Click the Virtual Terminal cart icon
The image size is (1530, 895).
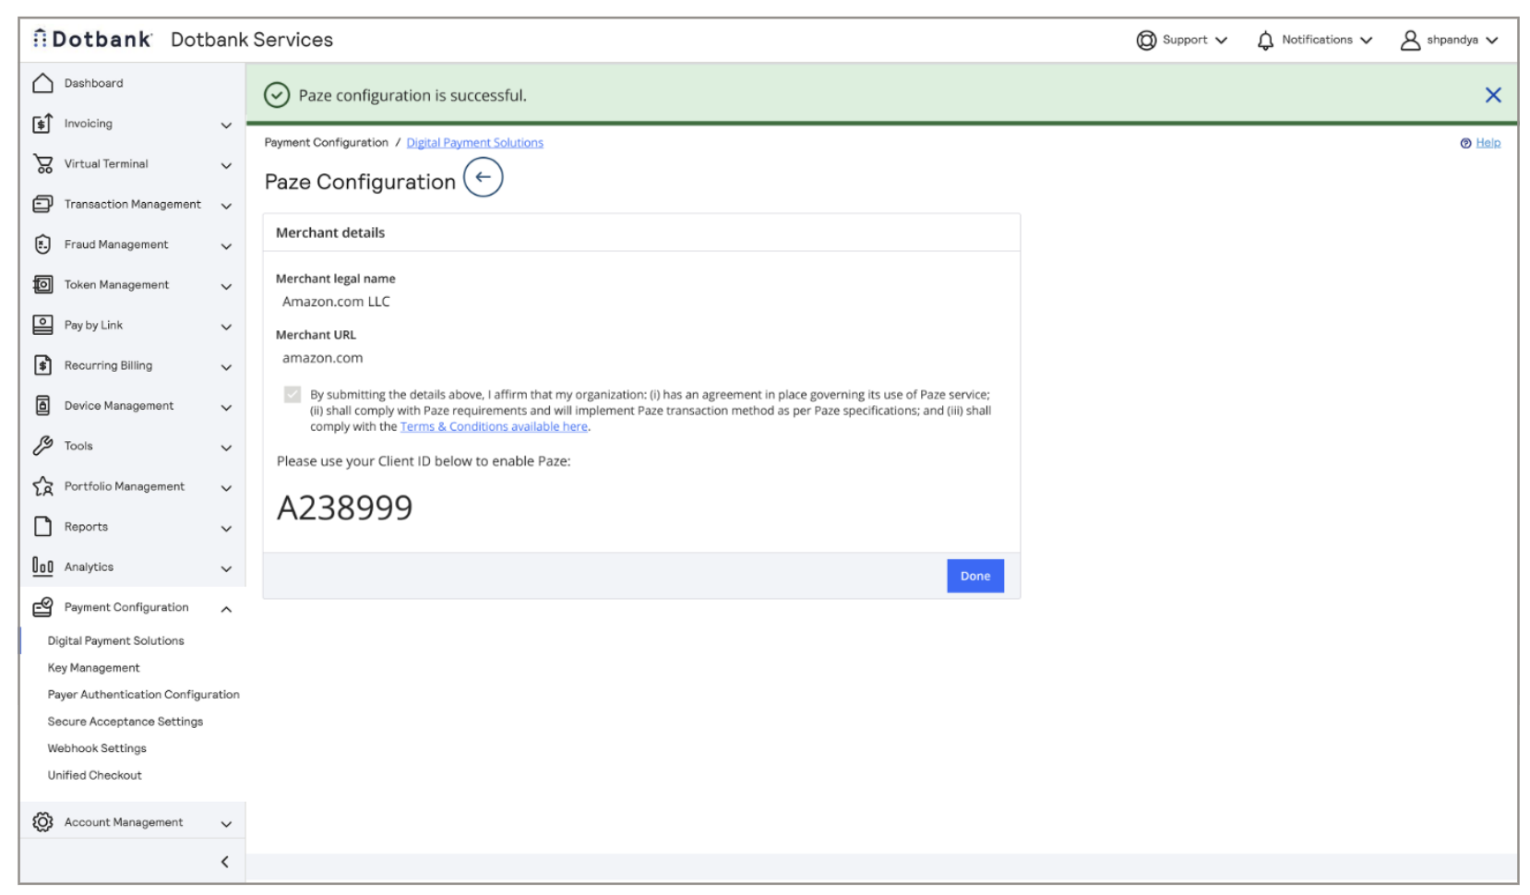point(42,164)
